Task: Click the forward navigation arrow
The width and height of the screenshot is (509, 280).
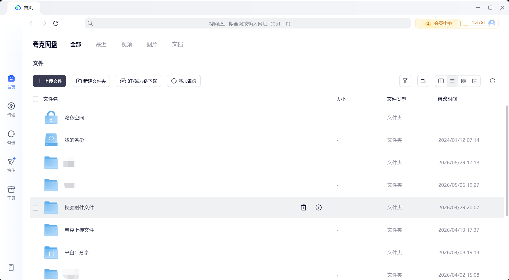Action: point(44,23)
